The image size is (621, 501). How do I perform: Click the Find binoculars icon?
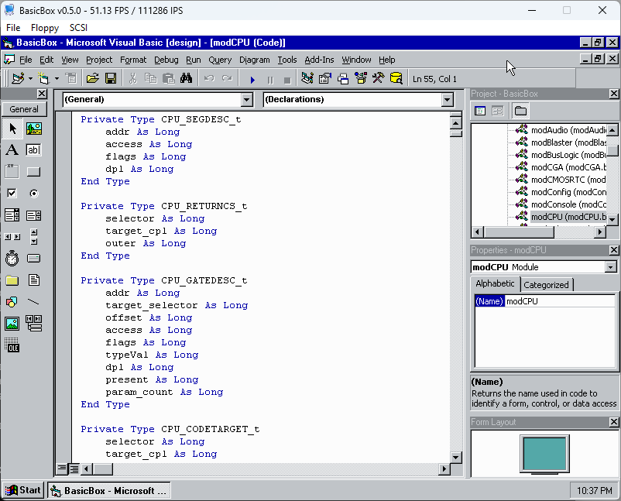tap(186, 79)
